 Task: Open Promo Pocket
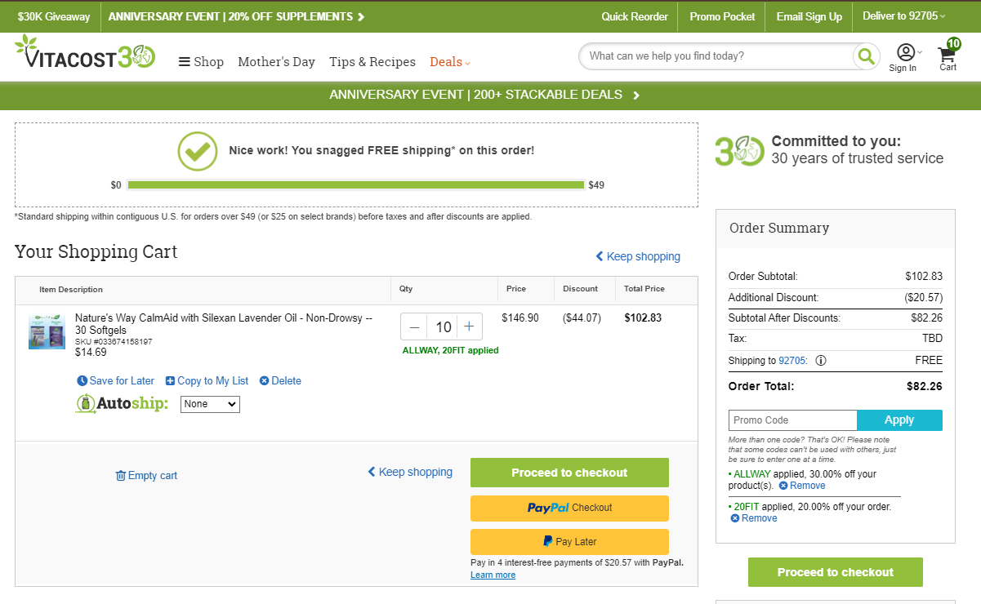pyautogui.click(x=722, y=16)
